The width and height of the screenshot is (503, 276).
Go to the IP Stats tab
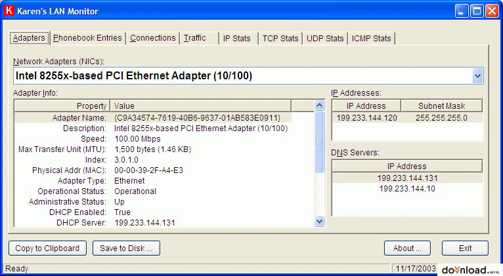pyautogui.click(x=238, y=39)
